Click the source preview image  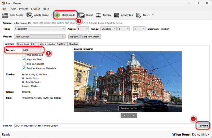128,81
